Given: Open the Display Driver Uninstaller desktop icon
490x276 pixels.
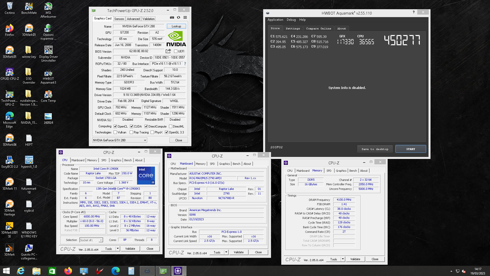Looking at the screenshot, I should (x=48, y=54).
